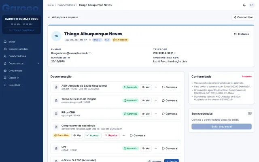Copy the CPF number icon

pos(90,40)
